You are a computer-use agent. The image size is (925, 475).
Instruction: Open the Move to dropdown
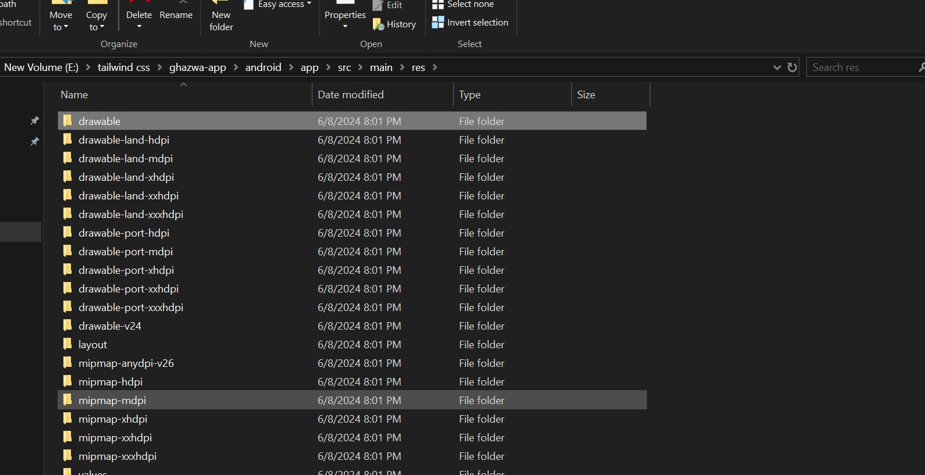61,21
